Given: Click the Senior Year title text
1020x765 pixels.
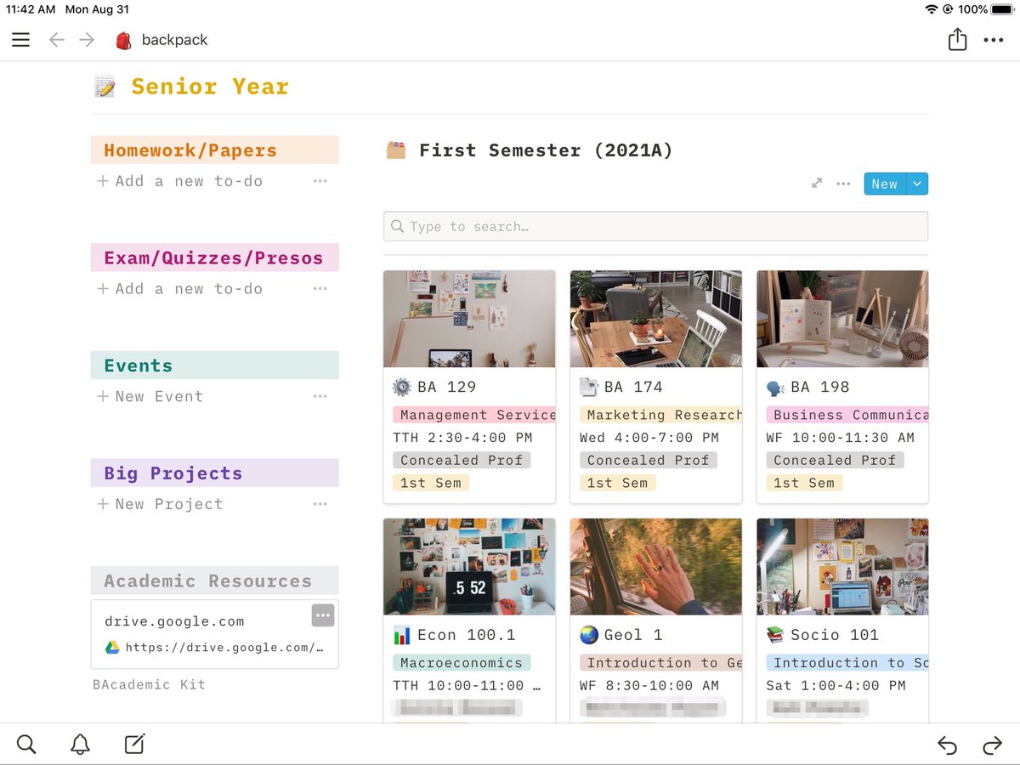Looking at the screenshot, I should [210, 87].
